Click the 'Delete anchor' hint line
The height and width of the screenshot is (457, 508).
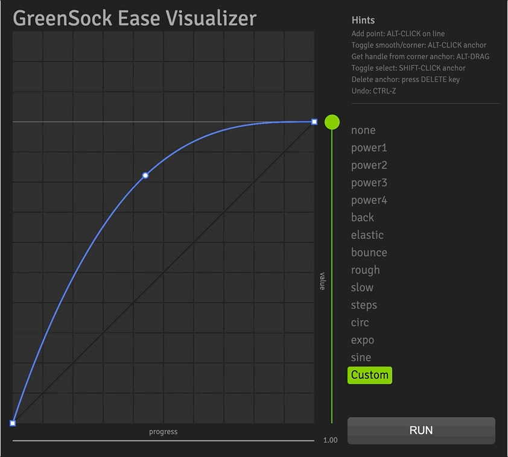(x=405, y=80)
